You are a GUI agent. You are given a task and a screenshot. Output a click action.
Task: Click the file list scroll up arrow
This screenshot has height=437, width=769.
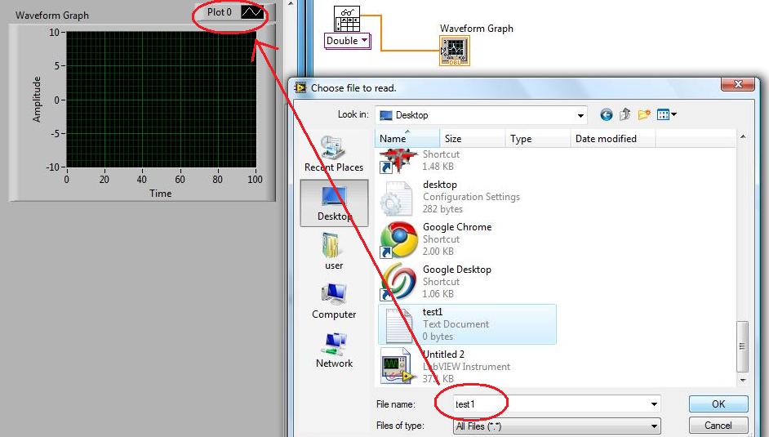pos(743,137)
